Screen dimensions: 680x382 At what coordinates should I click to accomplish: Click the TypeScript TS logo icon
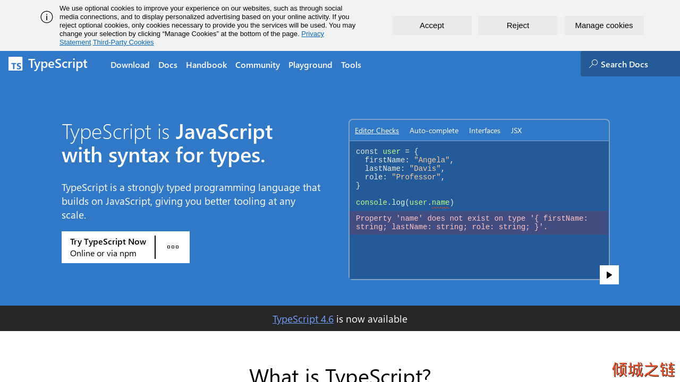15,64
